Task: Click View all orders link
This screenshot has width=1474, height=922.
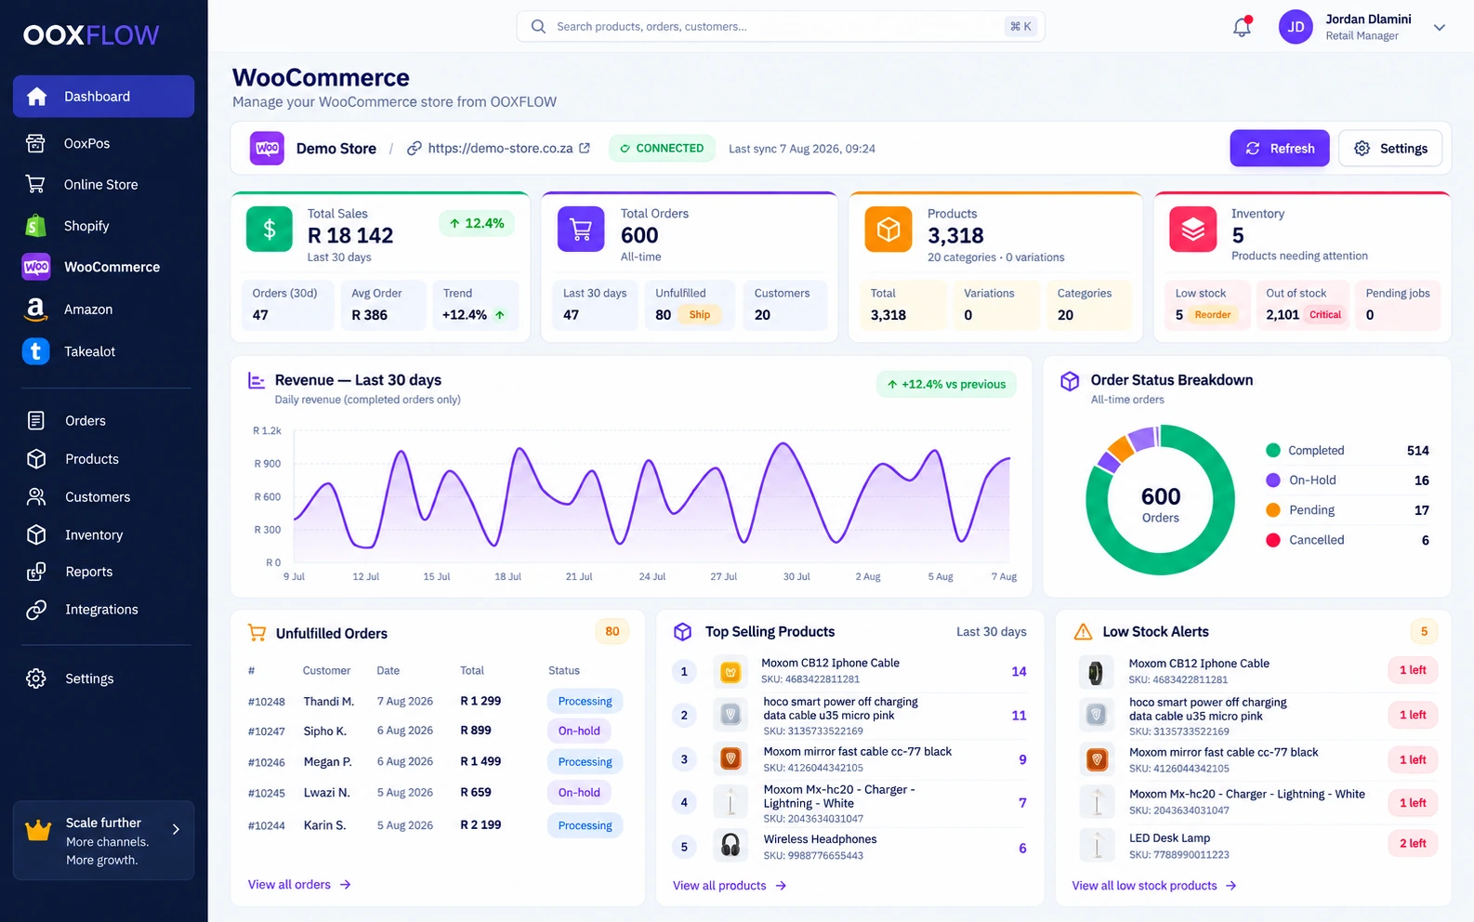Action: coord(299,884)
